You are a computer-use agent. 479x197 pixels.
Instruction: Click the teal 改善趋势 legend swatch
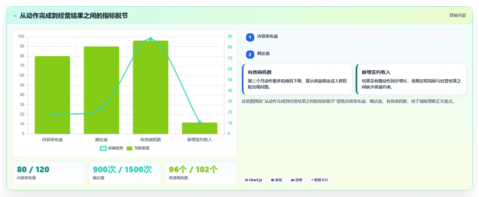(103, 148)
